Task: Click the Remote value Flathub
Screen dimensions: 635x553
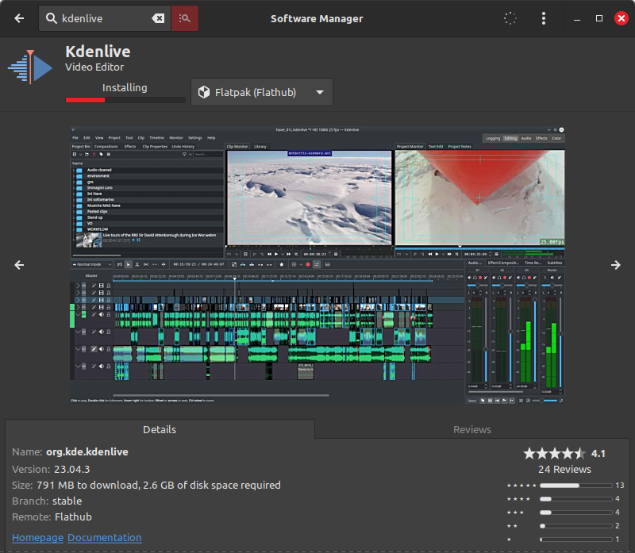Action: point(73,517)
